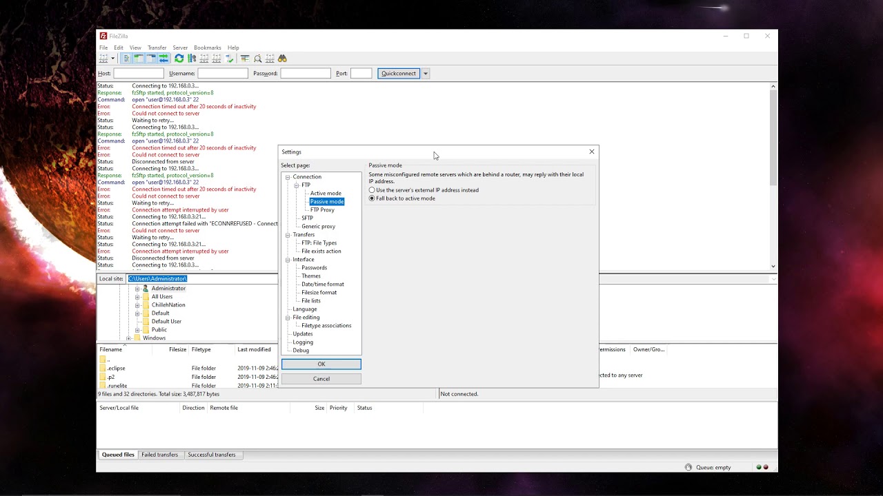Image resolution: width=883 pixels, height=496 pixels.
Task: Expand the All Users folder in local tree
Action: 137,297
